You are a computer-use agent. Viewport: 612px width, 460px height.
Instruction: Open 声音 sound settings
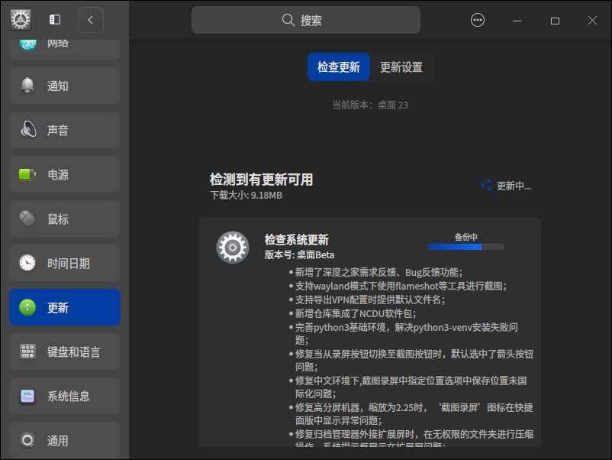pyautogui.click(x=65, y=130)
